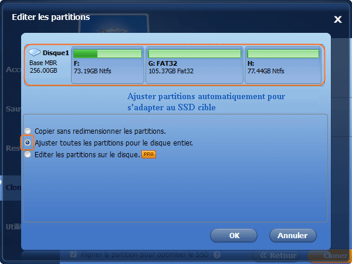Click the orange PRO badge
352x264 pixels.
point(148,155)
